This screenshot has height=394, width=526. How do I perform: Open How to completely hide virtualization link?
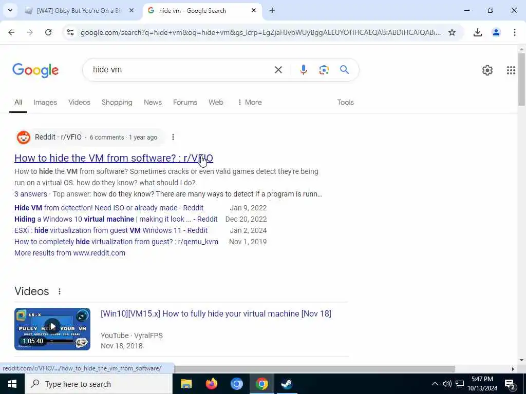click(116, 242)
